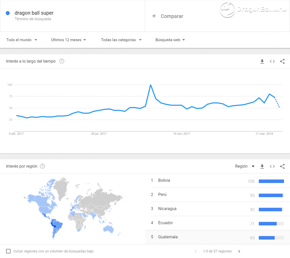The image size is (290, 258).
Task: Expand the Búsqueda web search type dropdown
Action: [170, 40]
